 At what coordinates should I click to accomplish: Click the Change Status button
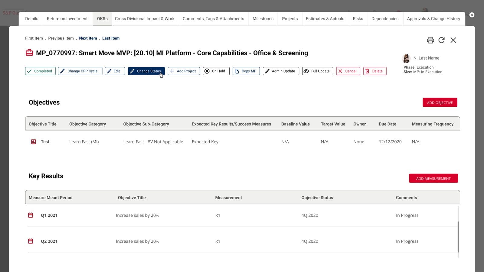click(146, 71)
